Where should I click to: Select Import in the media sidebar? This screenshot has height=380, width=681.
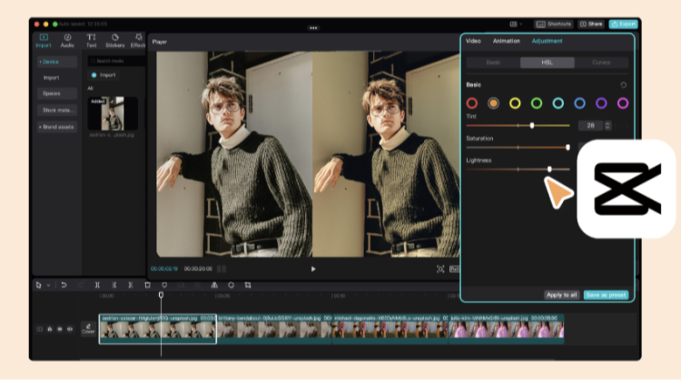51,78
